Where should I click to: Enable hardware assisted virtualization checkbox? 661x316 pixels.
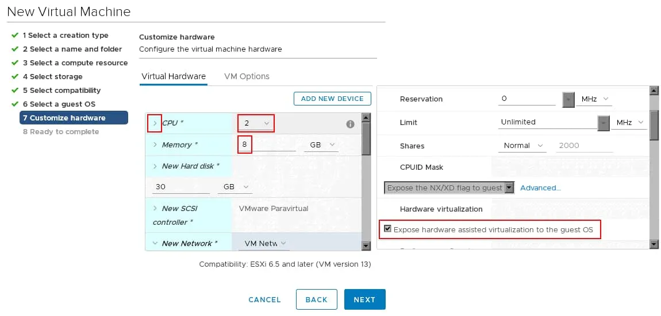pos(388,230)
